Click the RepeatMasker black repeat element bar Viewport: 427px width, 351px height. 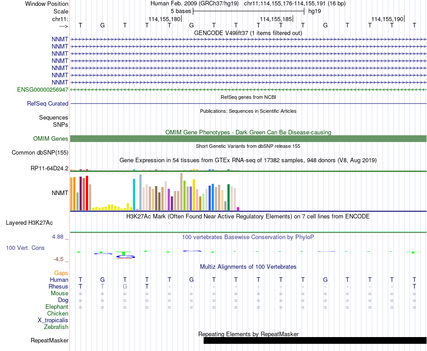point(315,340)
